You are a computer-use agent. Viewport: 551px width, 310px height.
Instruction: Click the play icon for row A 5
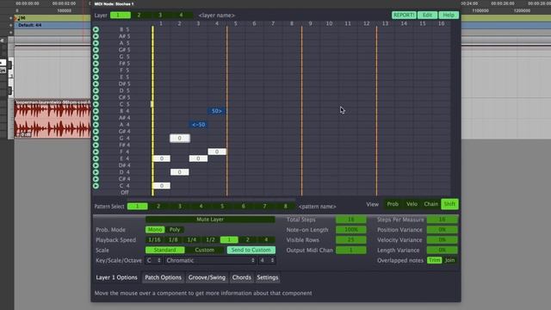(x=96, y=43)
